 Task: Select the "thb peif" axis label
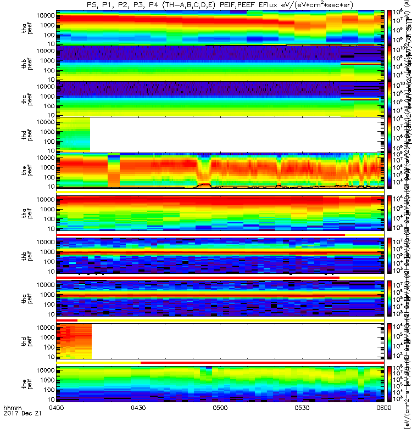[27, 256]
